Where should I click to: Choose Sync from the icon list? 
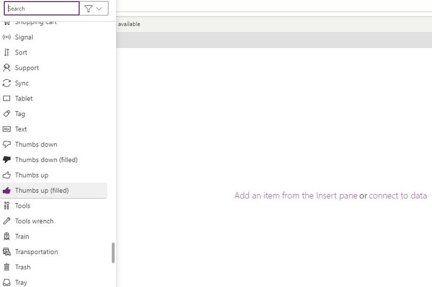54,83
